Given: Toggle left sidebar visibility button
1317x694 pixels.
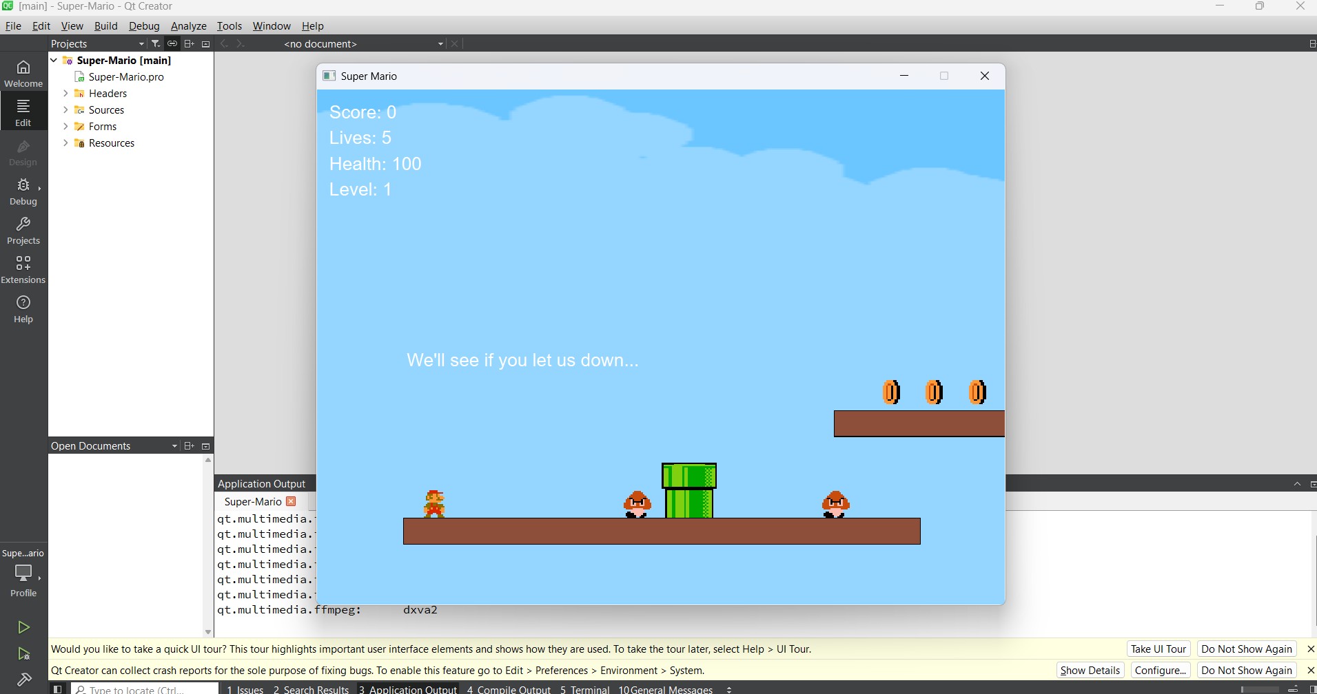Looking at the screenshot, I should 58,688.
